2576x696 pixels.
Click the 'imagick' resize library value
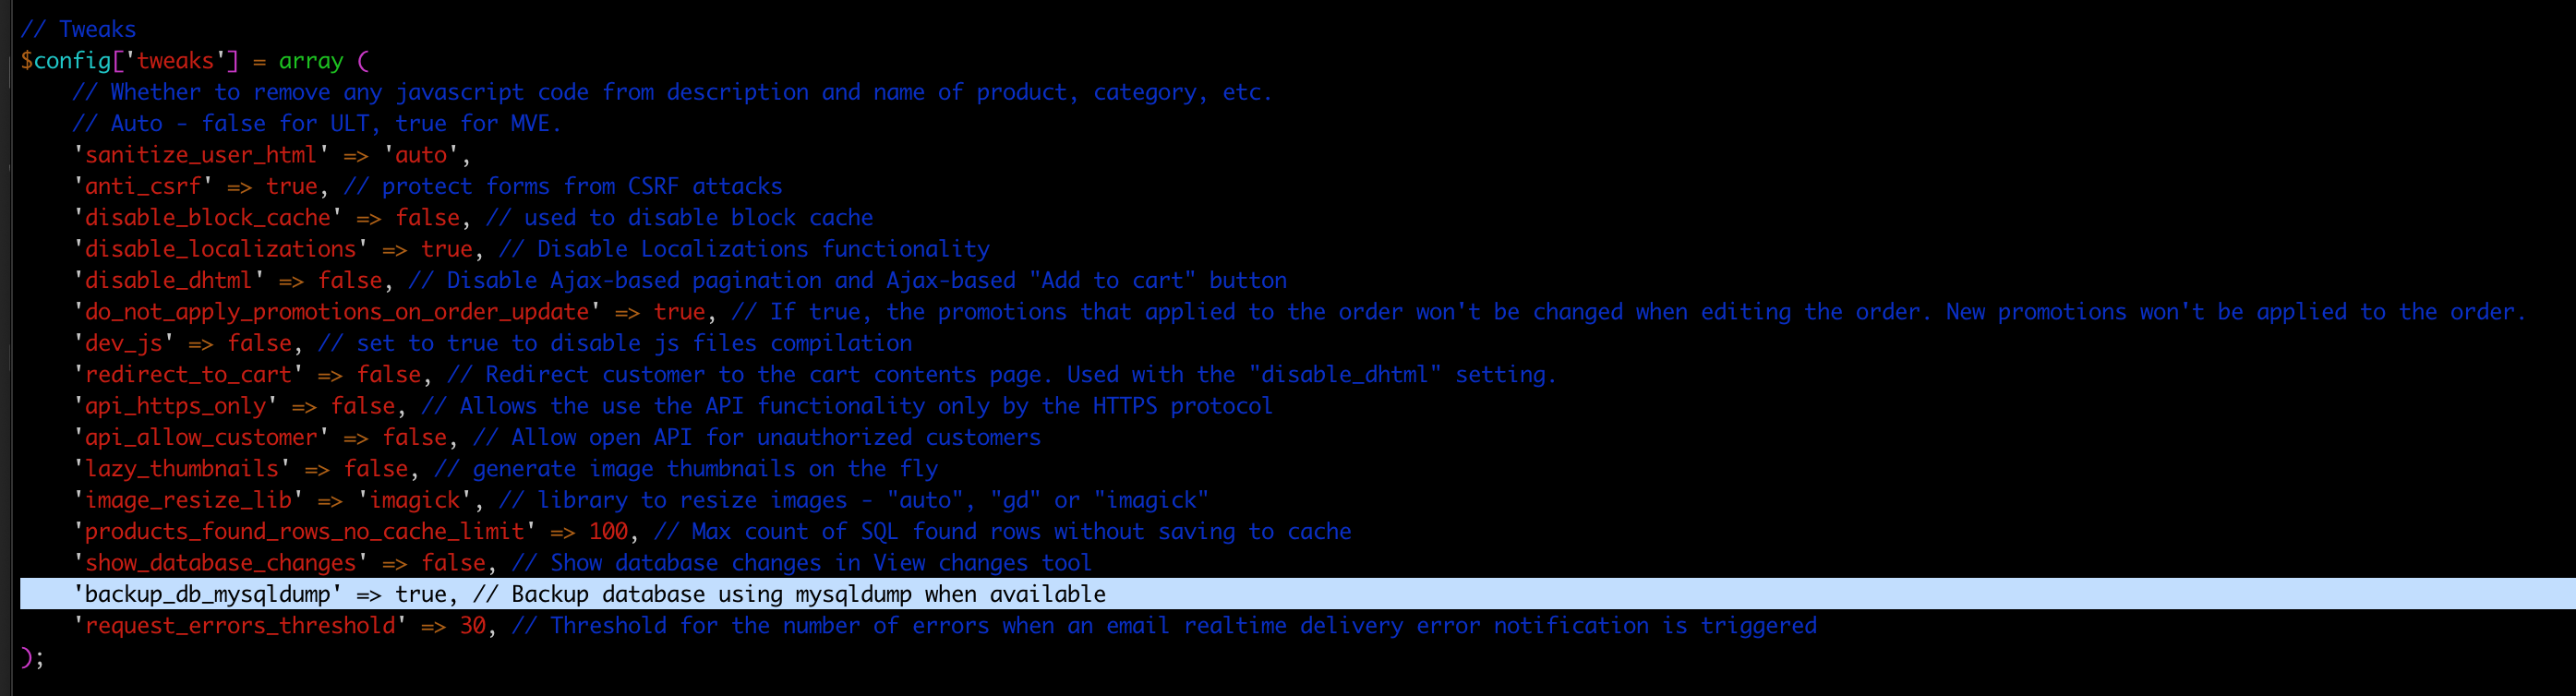(415, 500)
